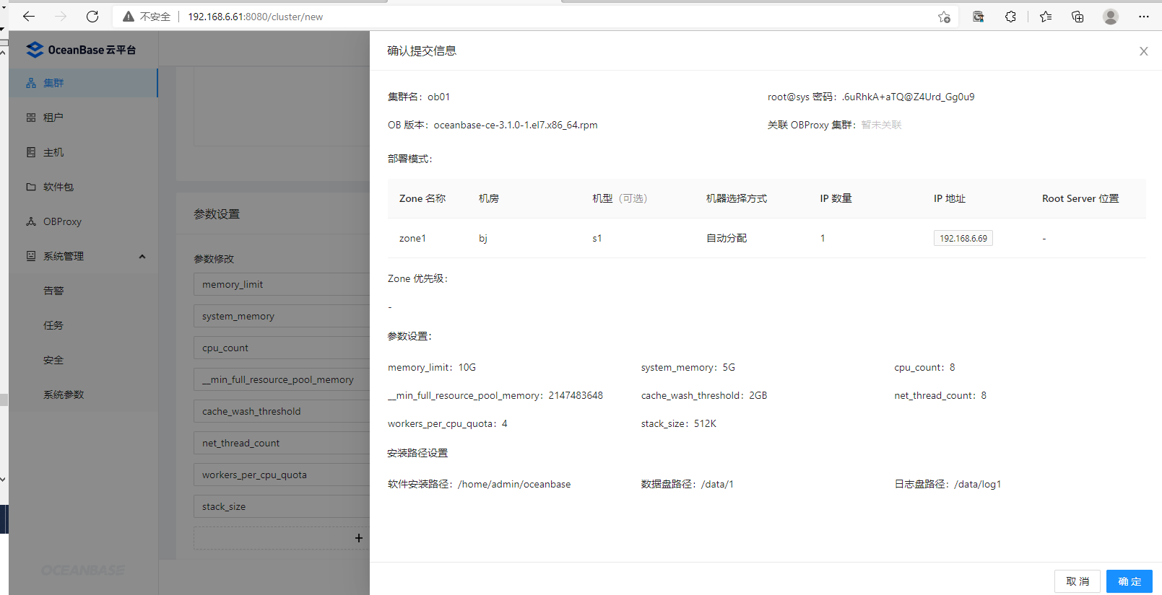Click the software package folder icon
1162x595 pixels.
point(31,187)
